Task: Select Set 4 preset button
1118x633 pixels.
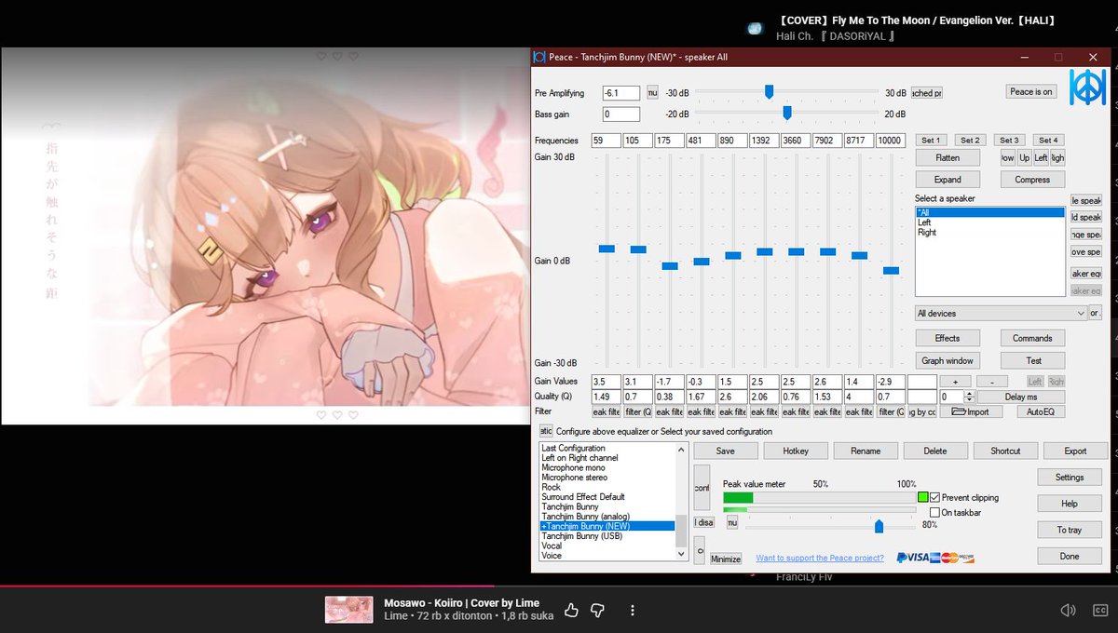Action: [1048, 140]
